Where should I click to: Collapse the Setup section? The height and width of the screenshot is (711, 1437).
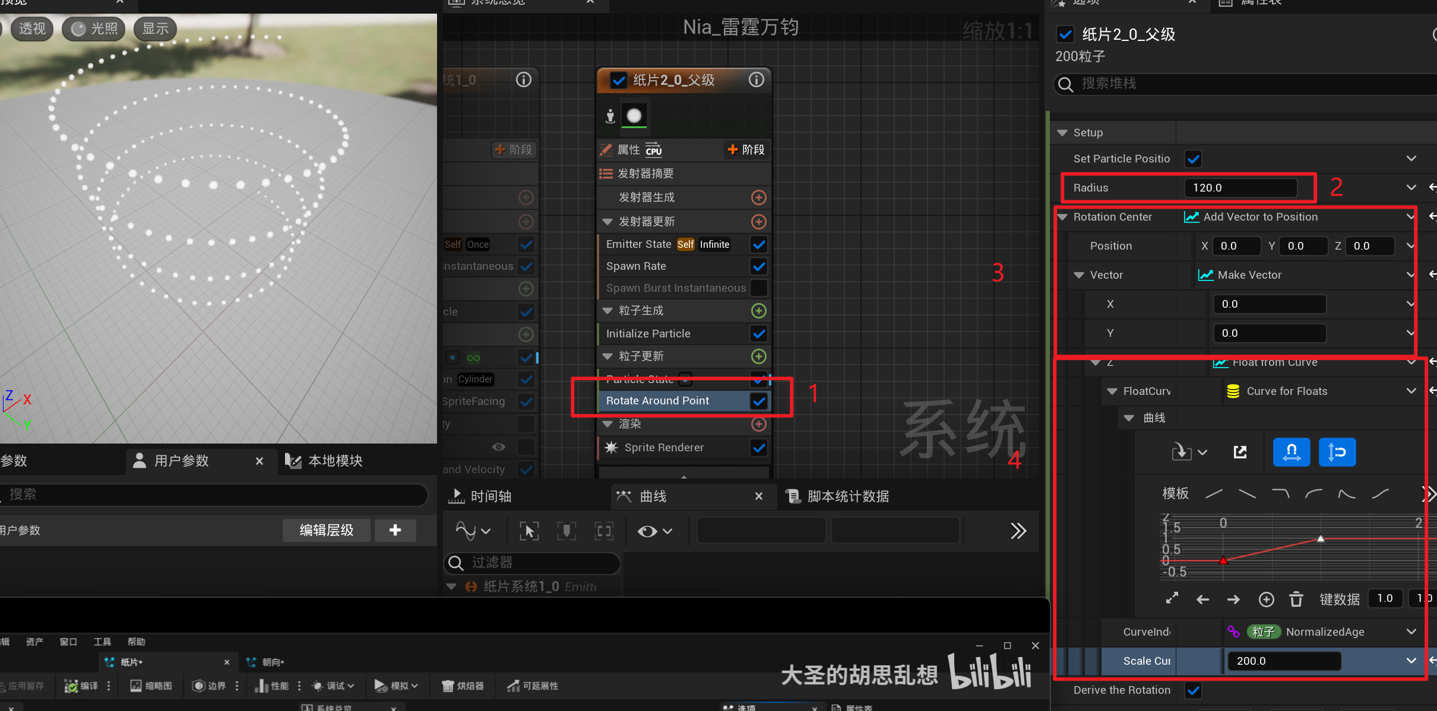click(1062, 133)
